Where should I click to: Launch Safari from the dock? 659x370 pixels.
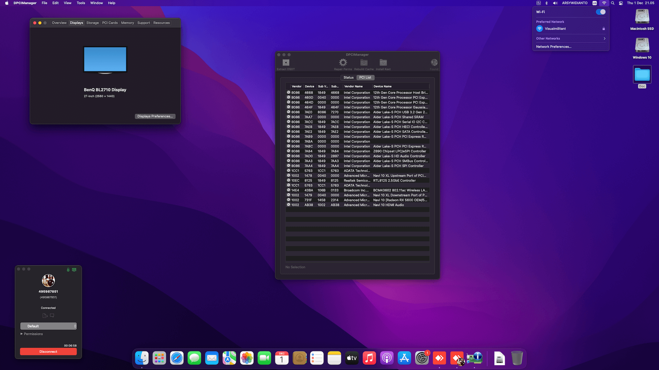[177, 358]
